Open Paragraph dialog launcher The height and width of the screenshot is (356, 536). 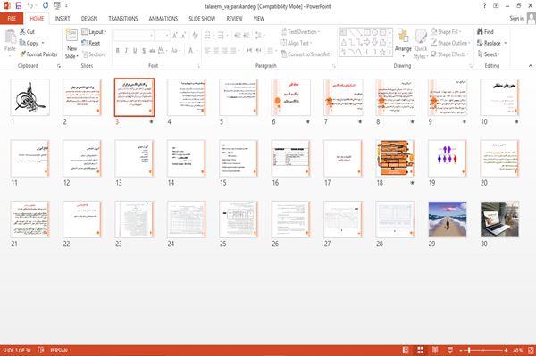334,66
